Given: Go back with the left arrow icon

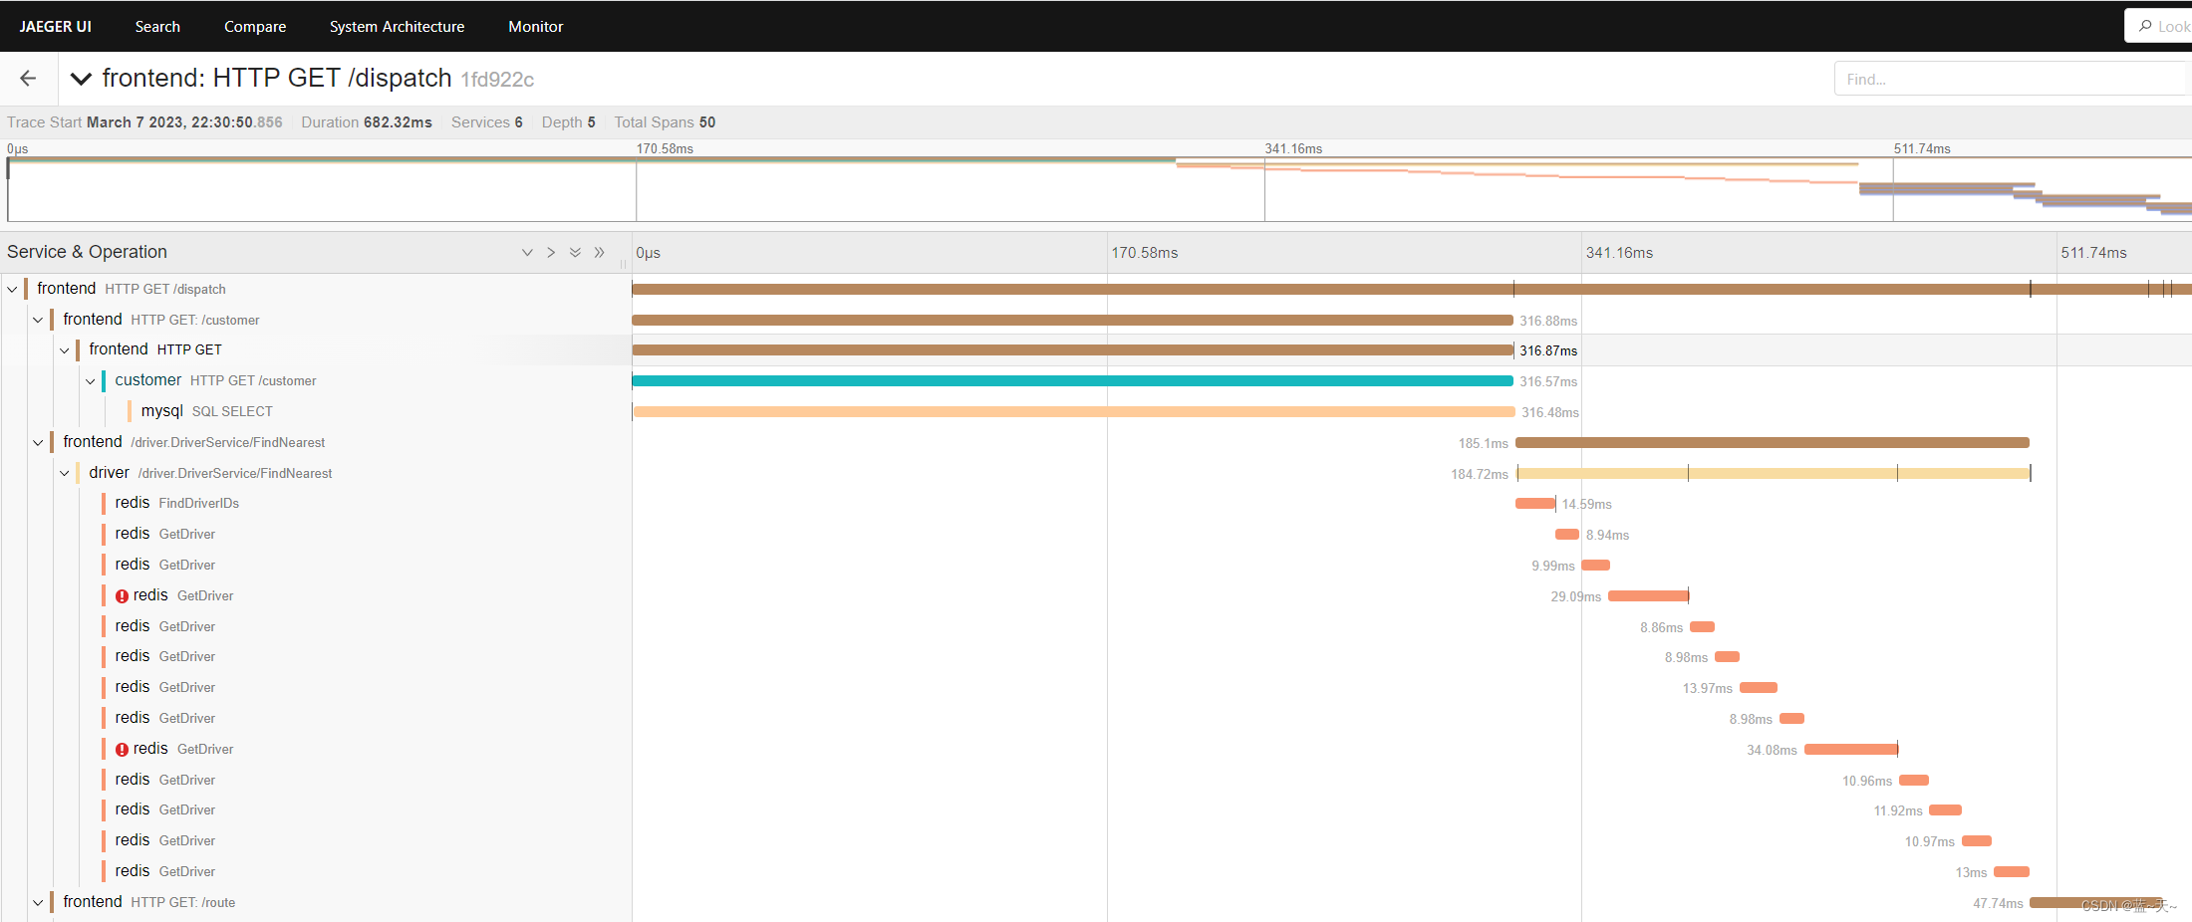Looking at the screenshot, I should pos(28,79).
